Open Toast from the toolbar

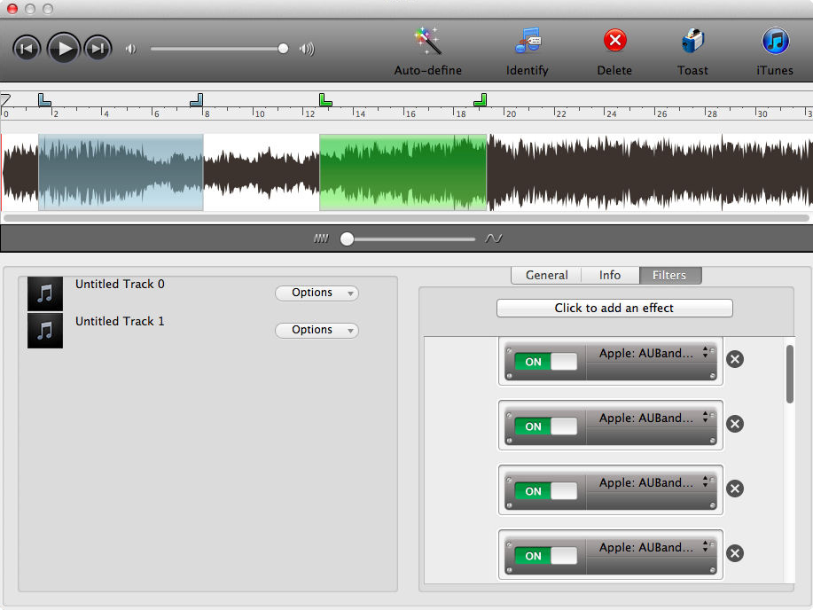pos(692,42)
